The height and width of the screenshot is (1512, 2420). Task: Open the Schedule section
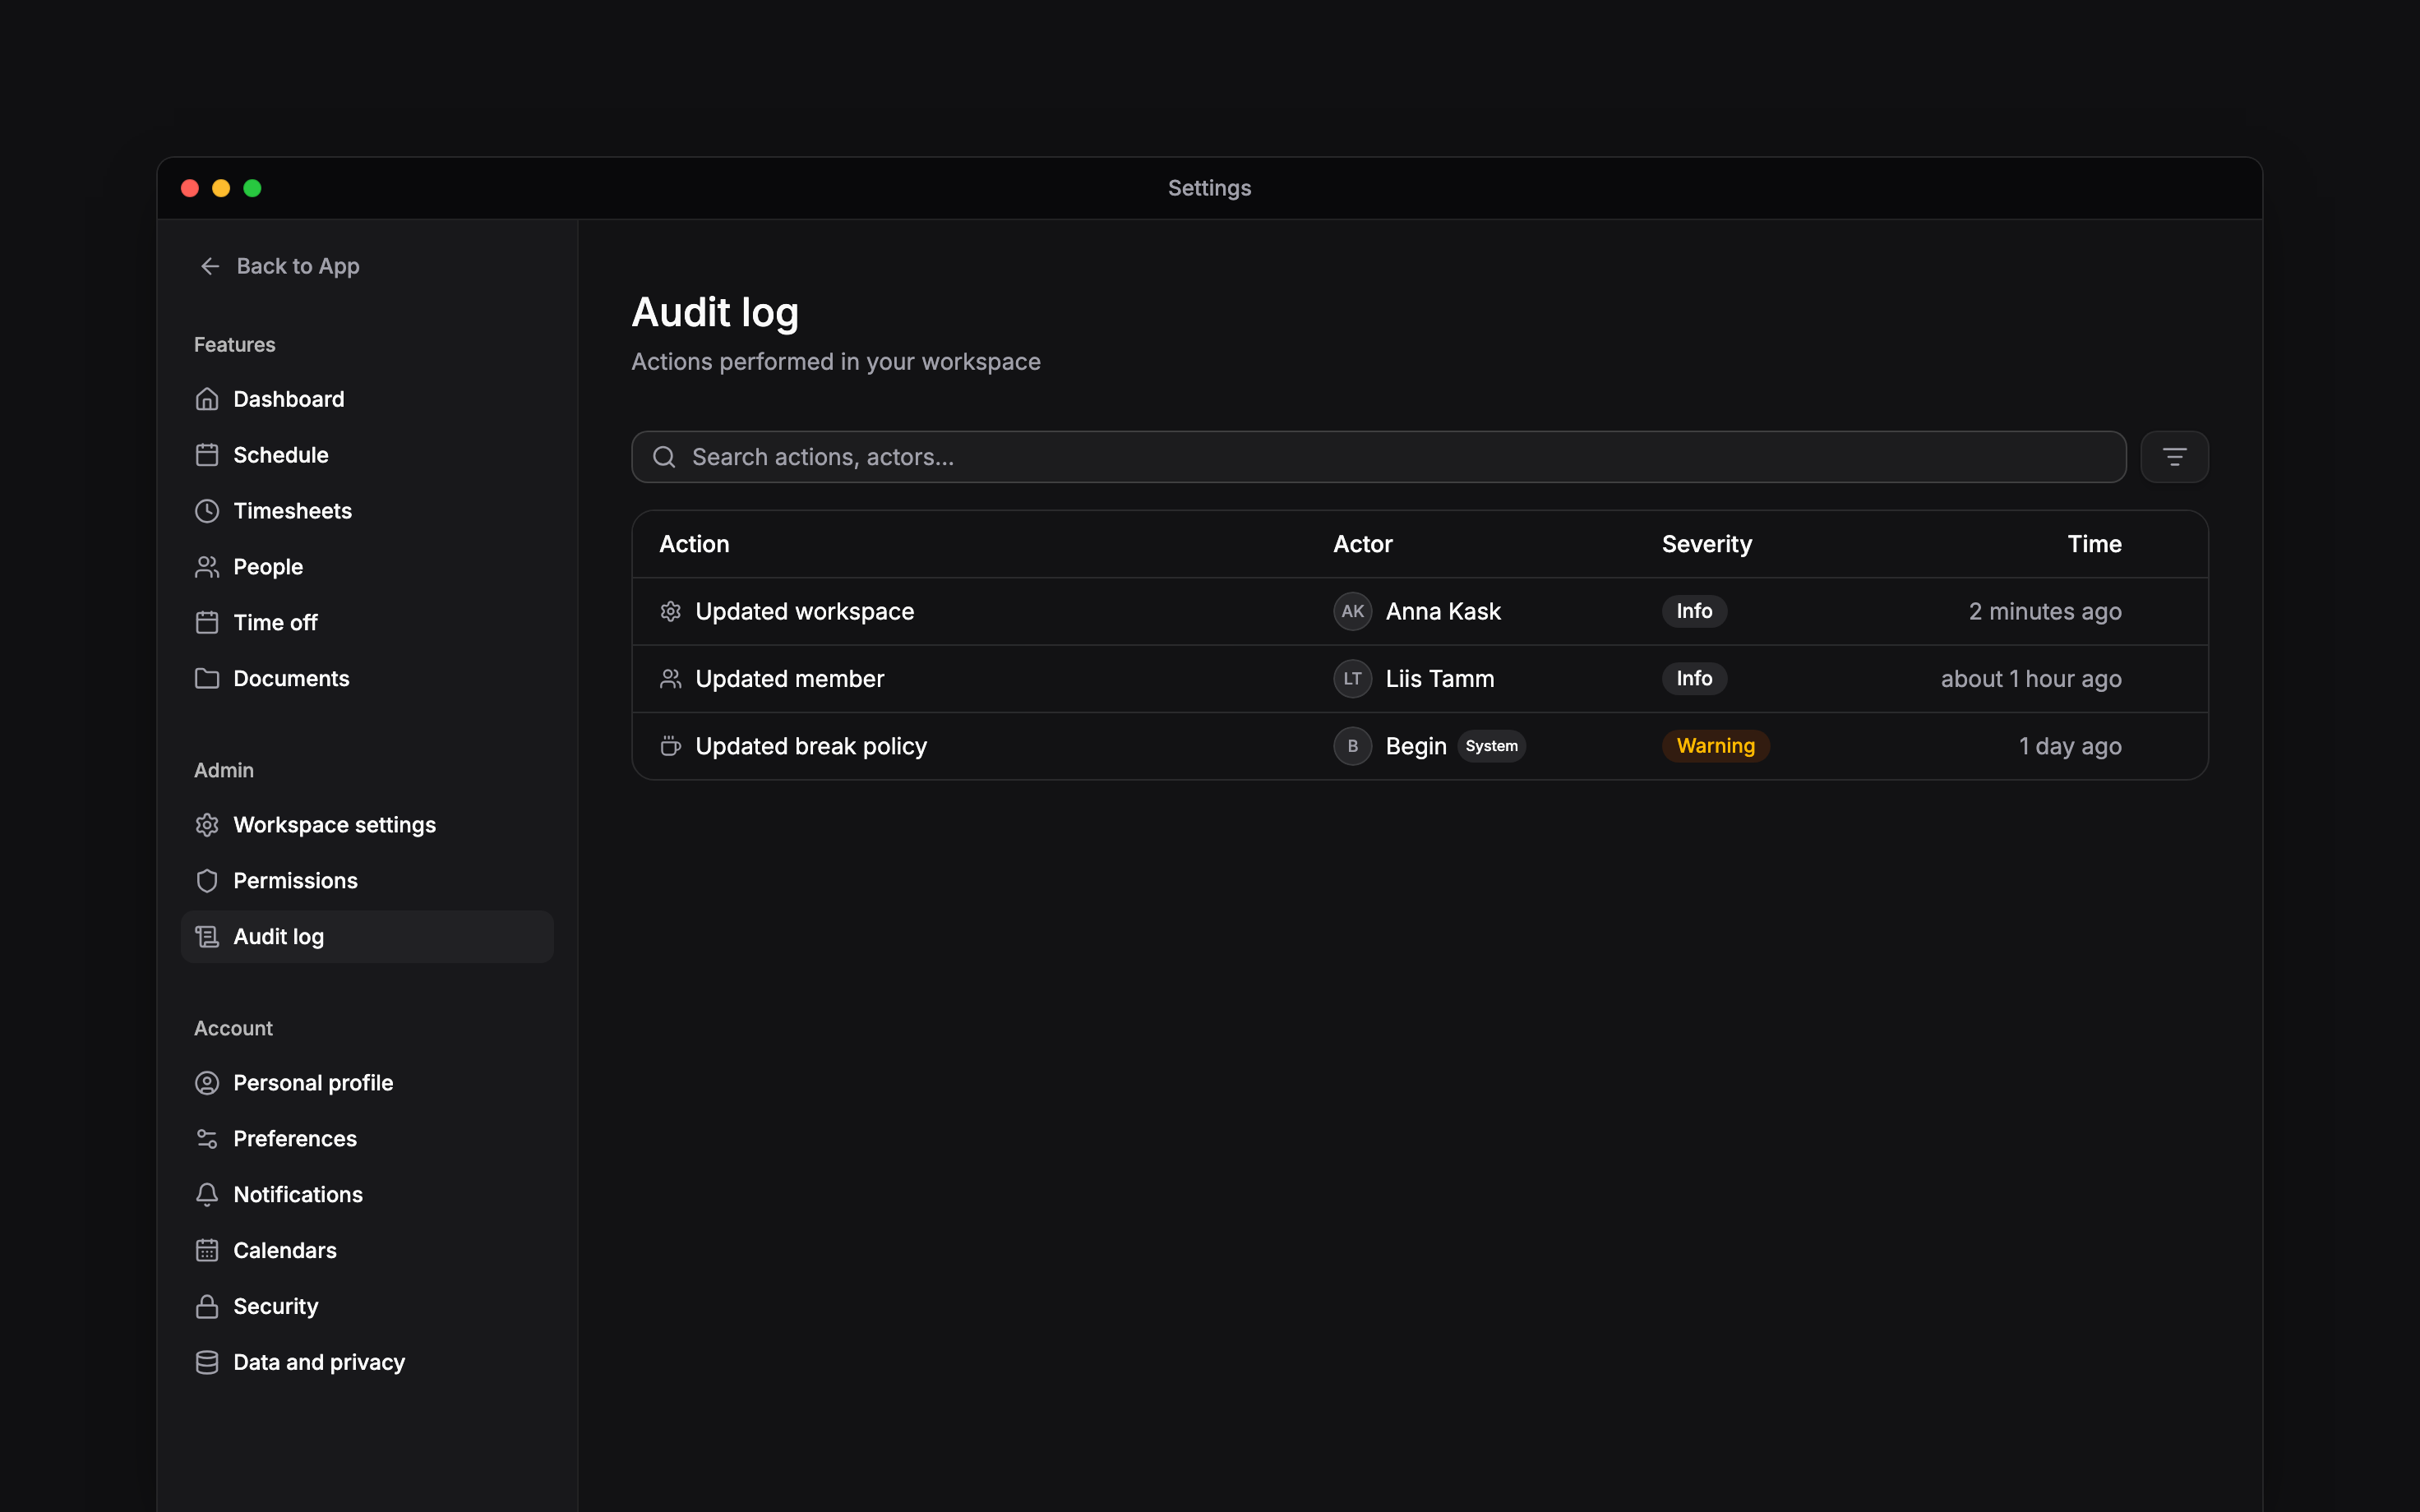[367, 455]
